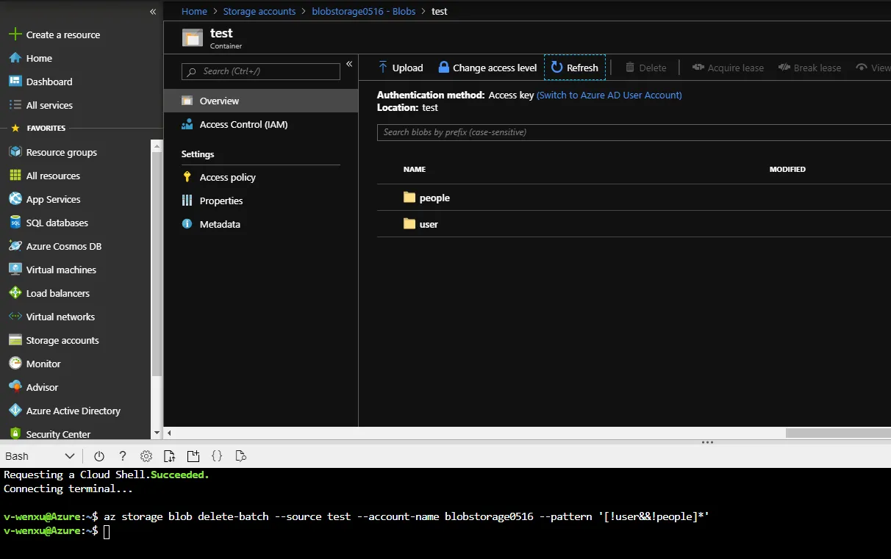This screenshot has height=559, width=891.
Task: Go to Home breadcrumb link
Action: 194,11
